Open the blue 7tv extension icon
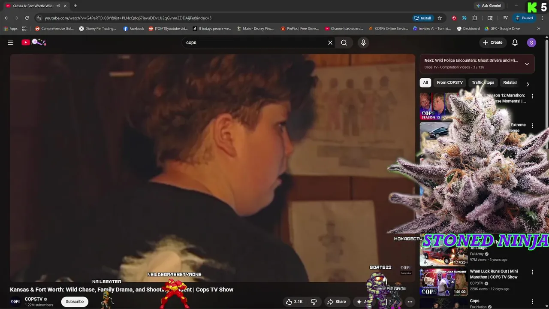The image size is (549, 309). click(464, 18)
